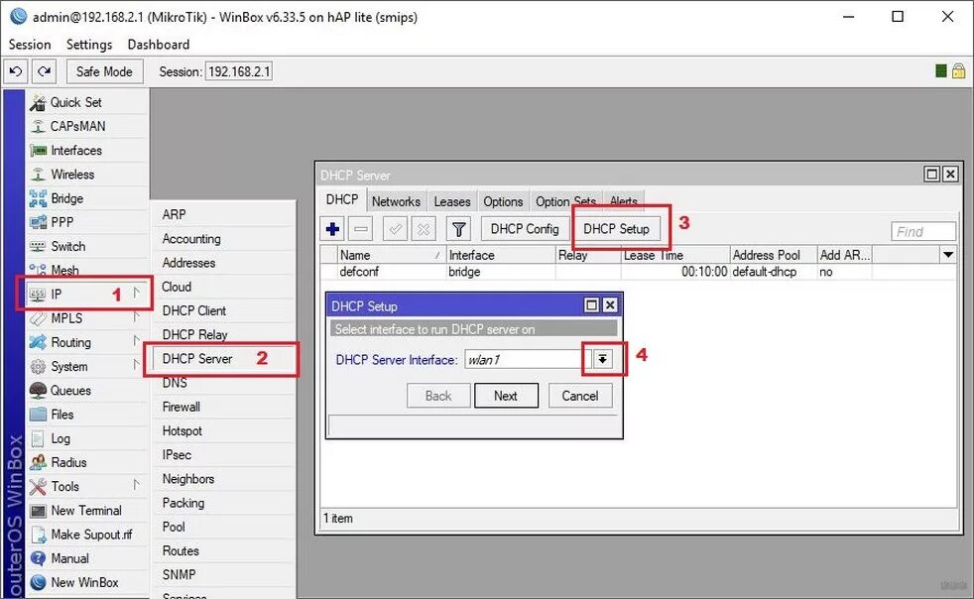974x599 pixels.
Task: Switch to the DHCP tab
Action: pos(341,199)
